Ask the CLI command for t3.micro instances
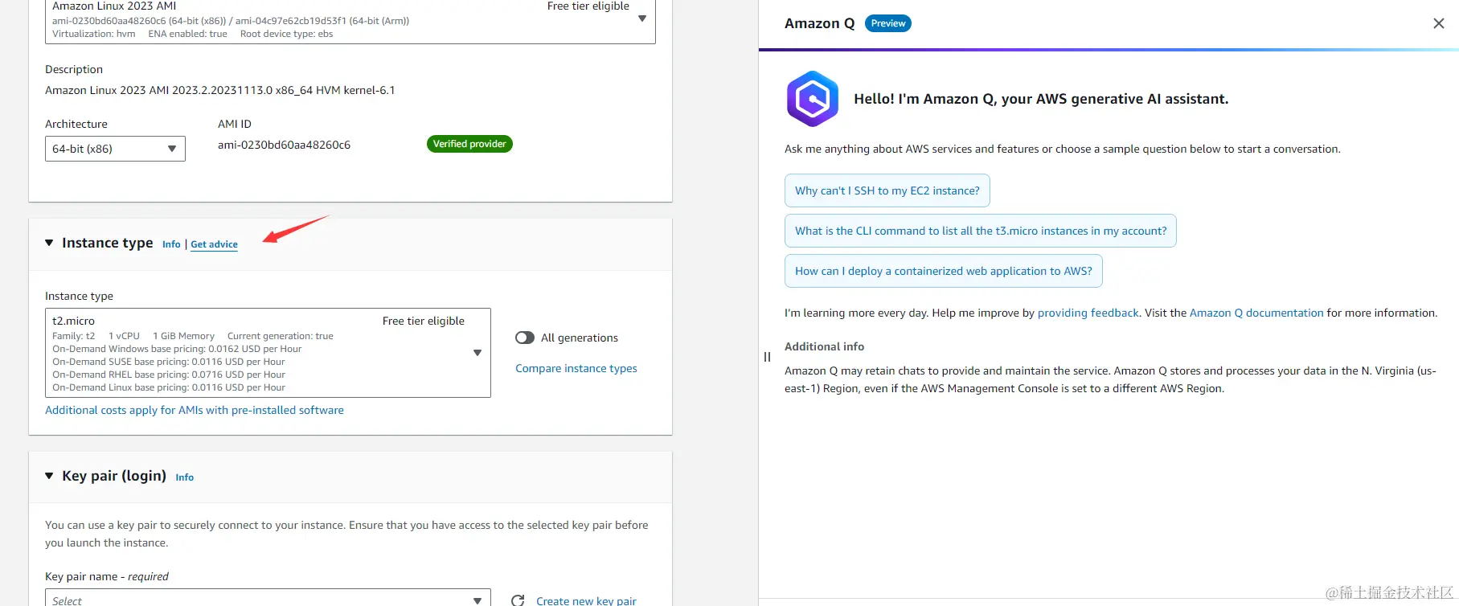 (981, 231)
